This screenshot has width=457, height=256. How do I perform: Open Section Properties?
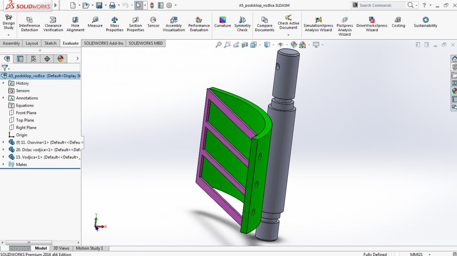(x=135, y=24)
